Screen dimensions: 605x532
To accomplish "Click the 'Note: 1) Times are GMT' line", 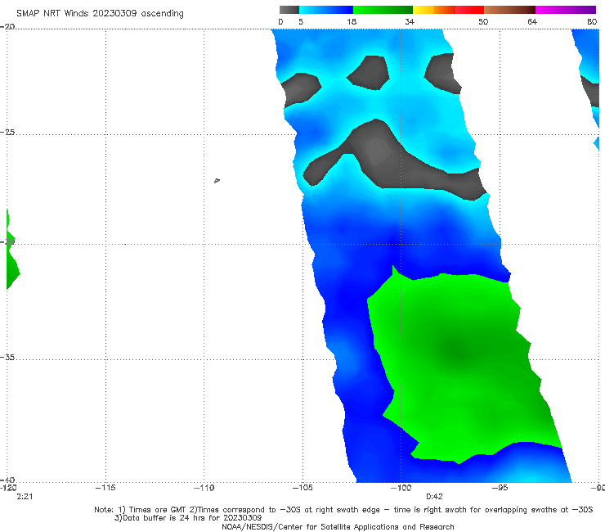I will (x=343, y=510).
